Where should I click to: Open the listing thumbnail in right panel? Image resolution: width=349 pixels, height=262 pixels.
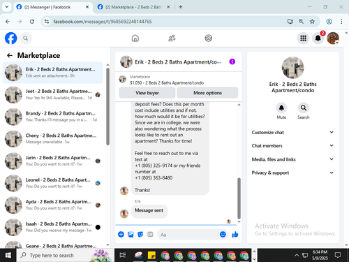coord(292,68)
